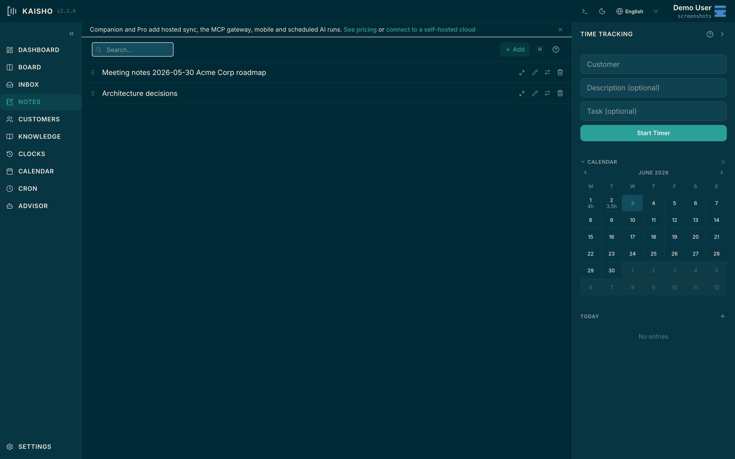The height and width of the screenshot is (459, 735).
Task: Collapse the Calendar section chevron
Action: pyautogui.click(x=583, y=162)
